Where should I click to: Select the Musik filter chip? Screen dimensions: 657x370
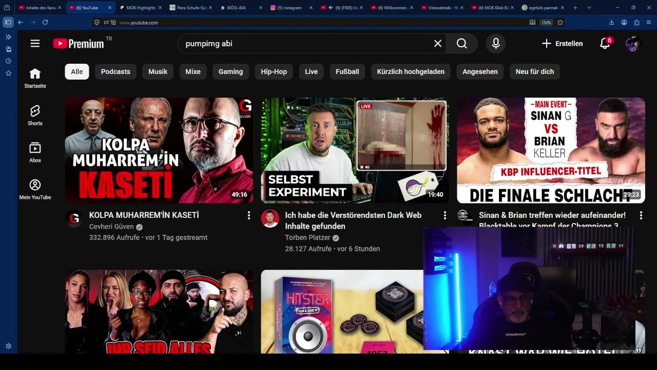[x=158, y=71]
